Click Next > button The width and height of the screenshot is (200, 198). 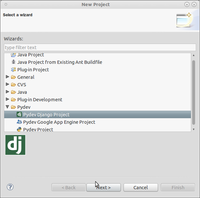coord(103,188)
